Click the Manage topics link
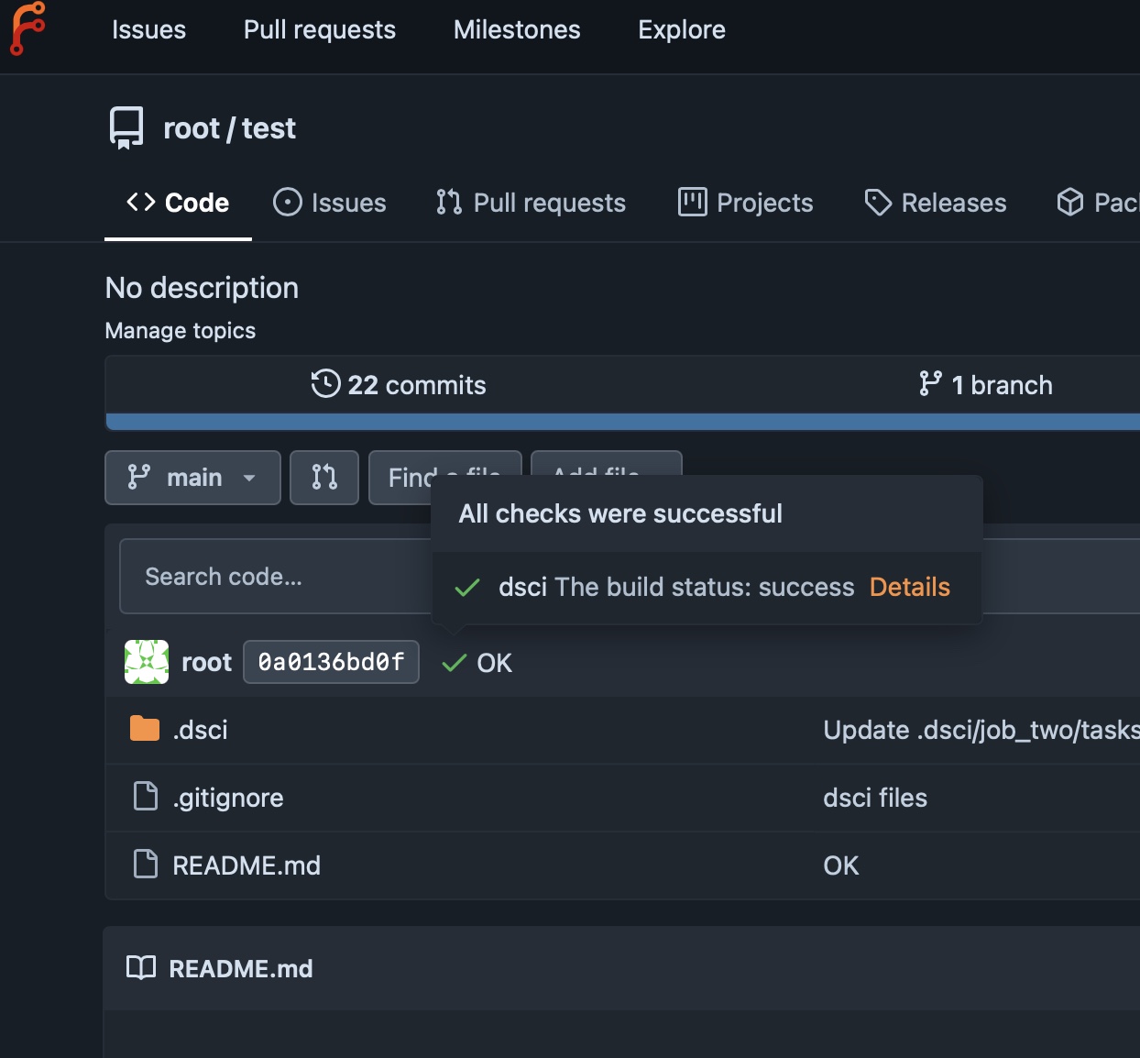Viewport: 1140px width, 1058px height. click(180, 330)
